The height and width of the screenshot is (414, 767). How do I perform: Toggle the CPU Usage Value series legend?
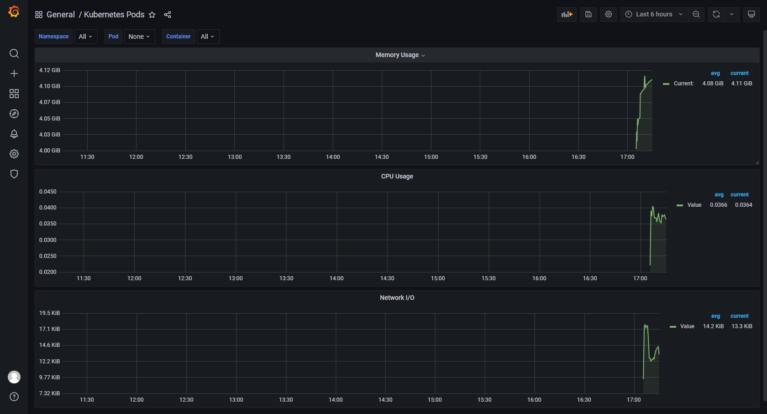coord(694,205)
